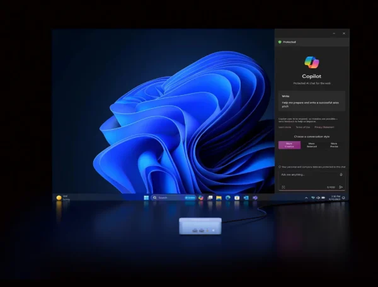
Task: Open the Privacy Statement link
Action: point(324,127)
